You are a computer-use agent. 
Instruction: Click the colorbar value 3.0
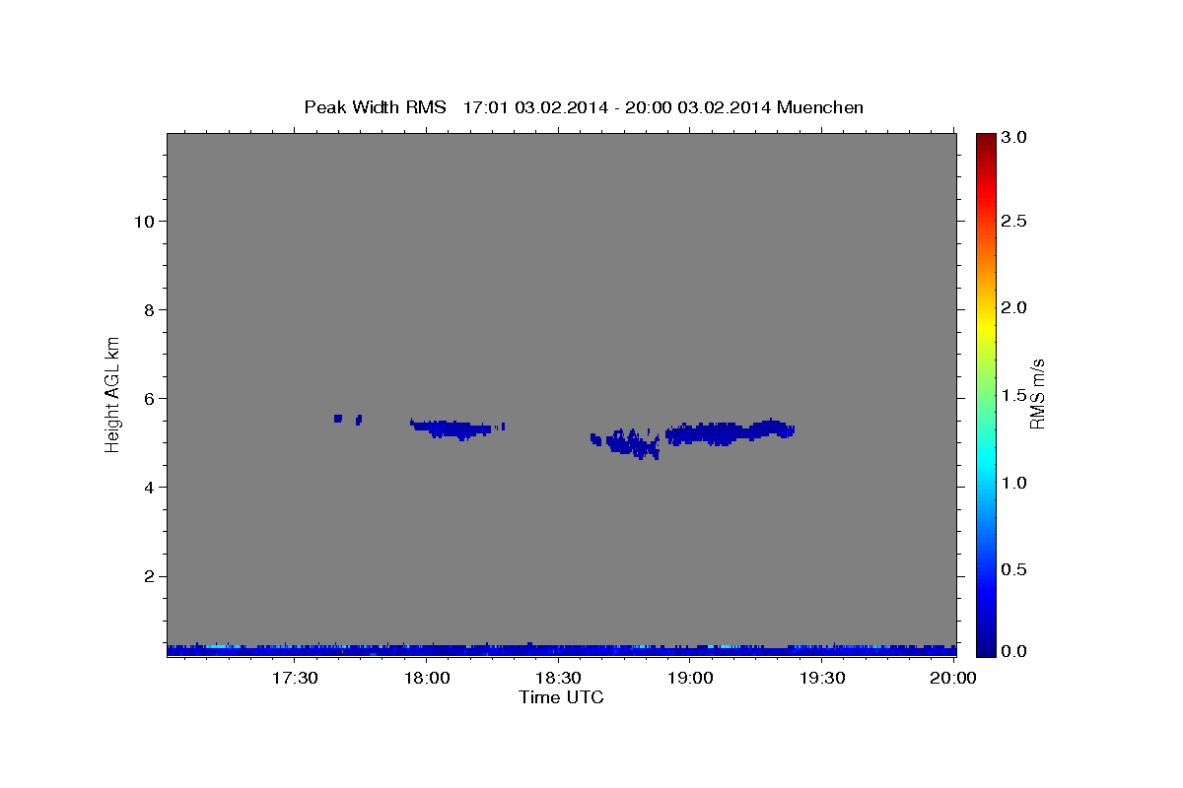click(x=1015, y=138)
